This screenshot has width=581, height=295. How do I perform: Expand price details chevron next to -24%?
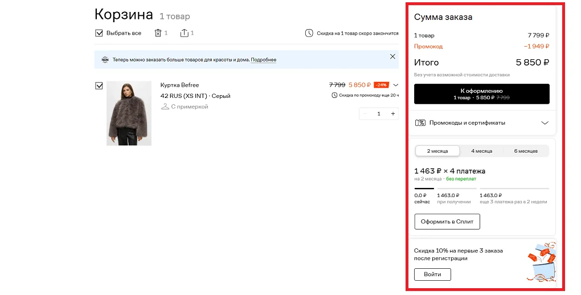pos(395,85)
